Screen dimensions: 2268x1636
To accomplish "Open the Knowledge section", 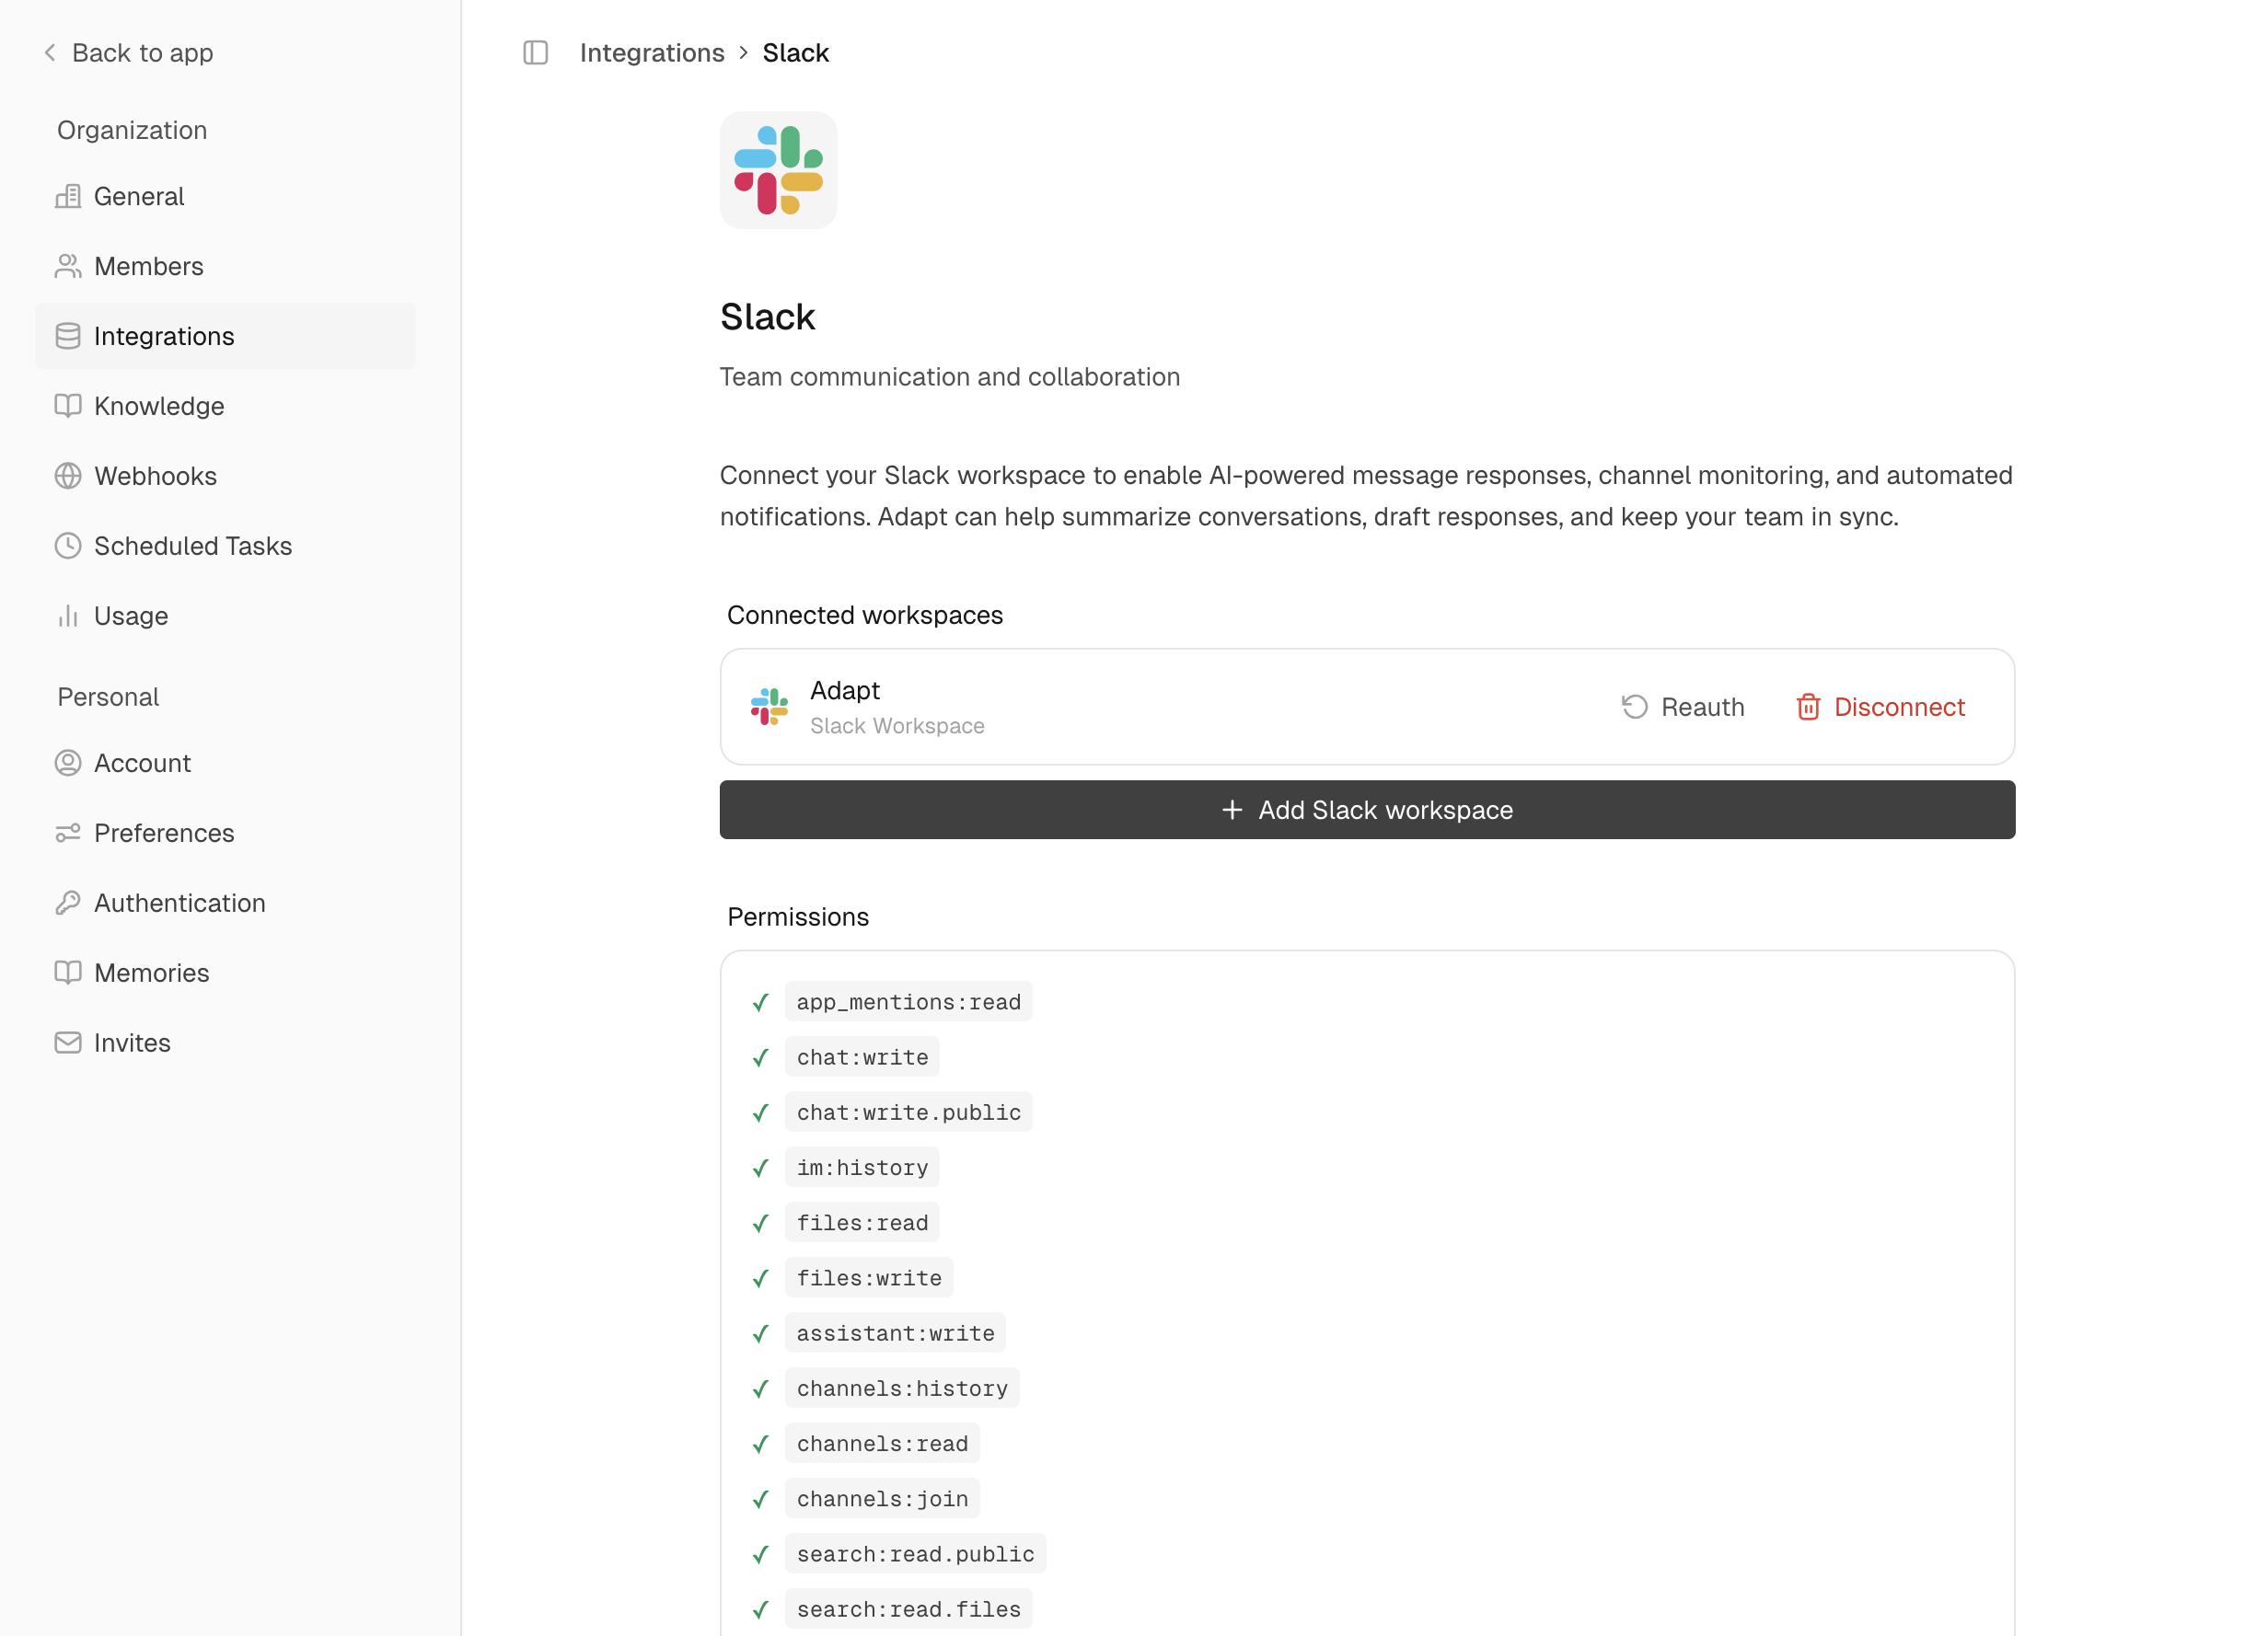I will [225, 406].
